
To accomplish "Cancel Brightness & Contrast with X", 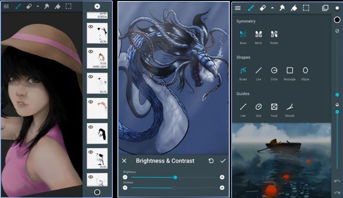I will coord(124,161).
